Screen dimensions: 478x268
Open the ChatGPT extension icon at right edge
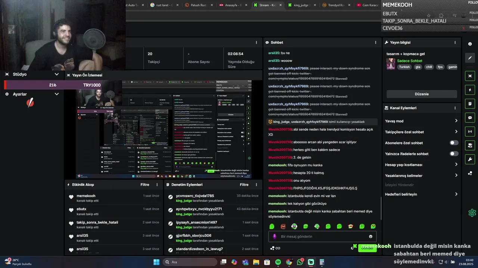(472, 213)
